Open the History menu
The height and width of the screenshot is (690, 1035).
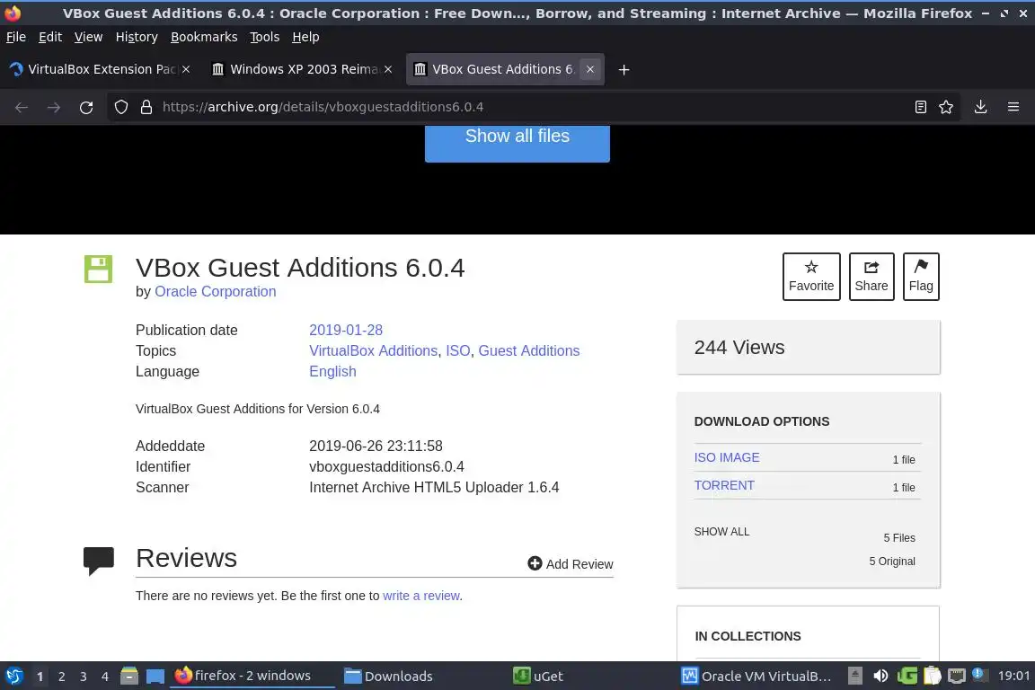pyautogui.click(x=137, y=37)
